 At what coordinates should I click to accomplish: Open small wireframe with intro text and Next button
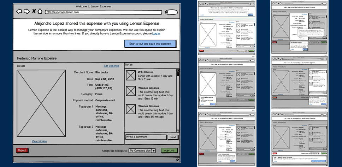pyautogui.click(x=227, y=28)
